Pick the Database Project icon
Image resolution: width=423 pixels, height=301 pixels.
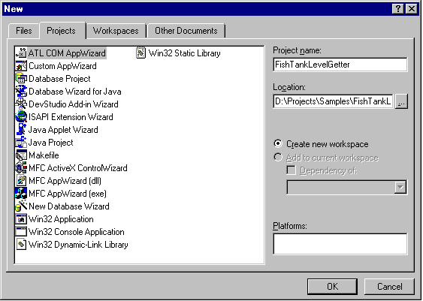pyautogui.click(x=21, y=79)
